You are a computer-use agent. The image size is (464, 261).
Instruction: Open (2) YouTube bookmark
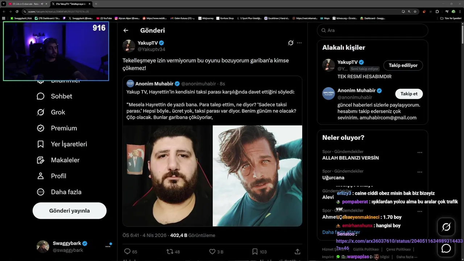(x=104, y=18)
